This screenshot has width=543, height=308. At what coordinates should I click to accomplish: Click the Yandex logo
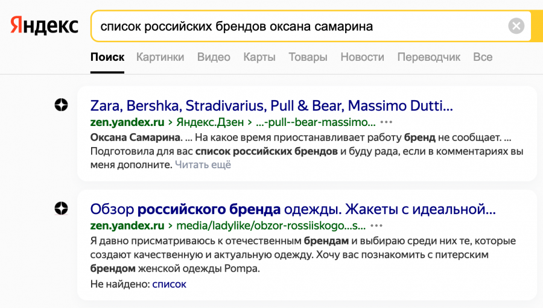[44, 26]
